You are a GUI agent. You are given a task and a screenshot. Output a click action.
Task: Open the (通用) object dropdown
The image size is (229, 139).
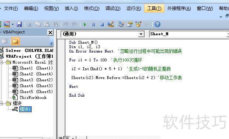tap(141, 34)
